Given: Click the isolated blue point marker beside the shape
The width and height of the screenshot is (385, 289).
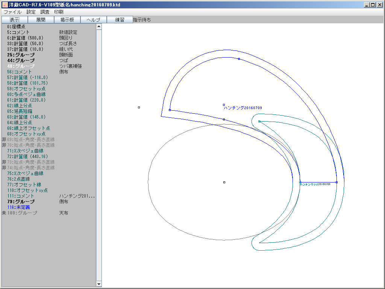Looking at the screenshot, I should click(x=139, y=107).
